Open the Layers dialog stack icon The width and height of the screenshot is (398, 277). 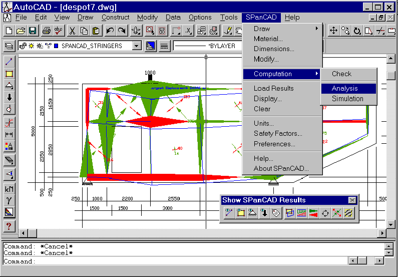point(9,46)
